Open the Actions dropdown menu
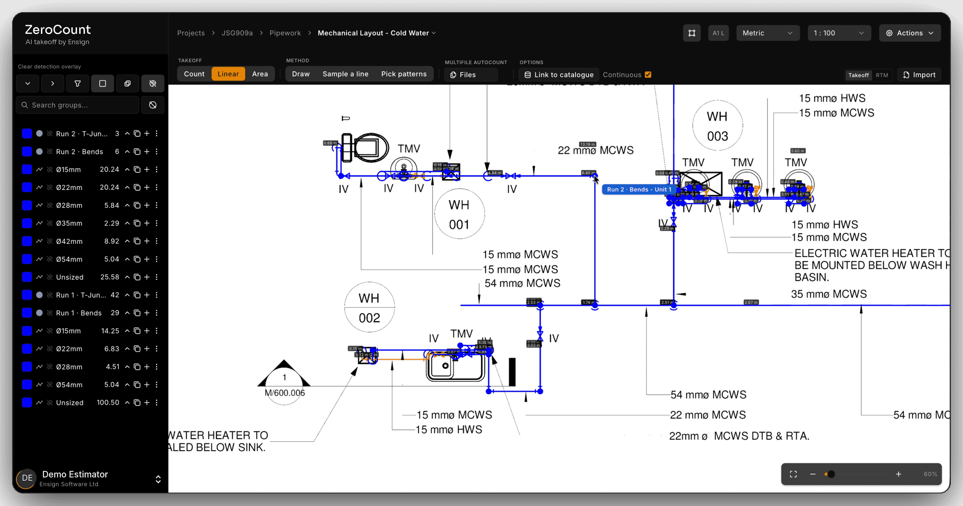963x506 pixels. (910, 33)
